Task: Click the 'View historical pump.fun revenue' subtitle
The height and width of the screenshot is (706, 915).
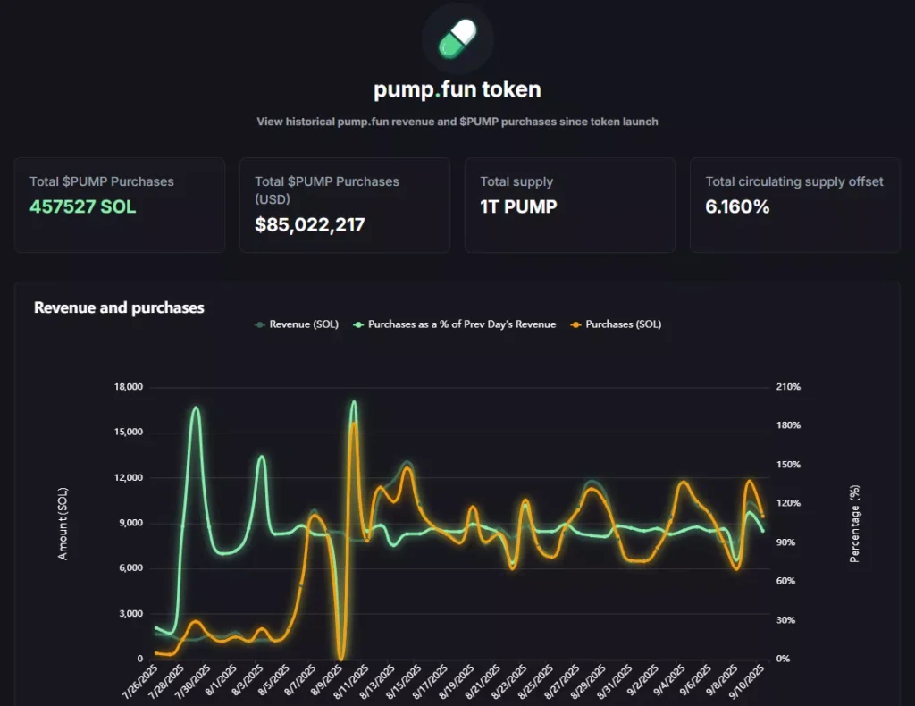Action: (457, 122)
